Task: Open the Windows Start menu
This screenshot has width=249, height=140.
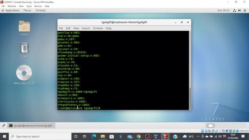Action: coord(4,136)
